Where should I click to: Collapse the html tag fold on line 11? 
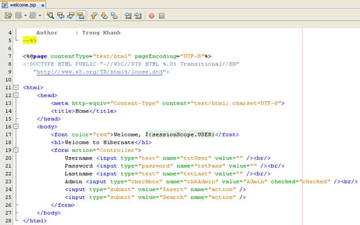[x=16, y=87]
